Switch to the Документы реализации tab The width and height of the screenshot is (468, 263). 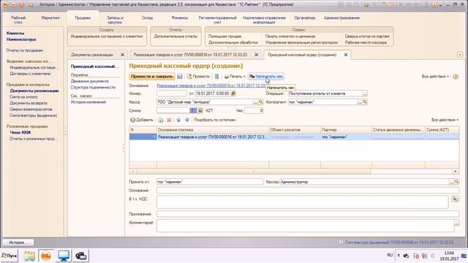(x=92, y=55)
